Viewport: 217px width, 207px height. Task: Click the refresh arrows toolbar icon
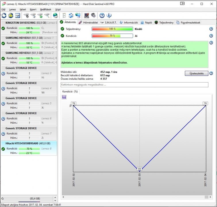tap(4, 16)
